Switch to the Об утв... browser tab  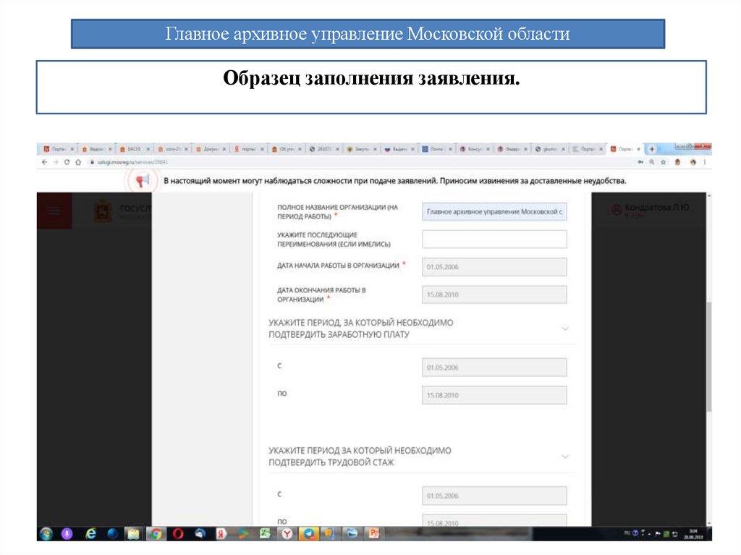click(287, 149)
